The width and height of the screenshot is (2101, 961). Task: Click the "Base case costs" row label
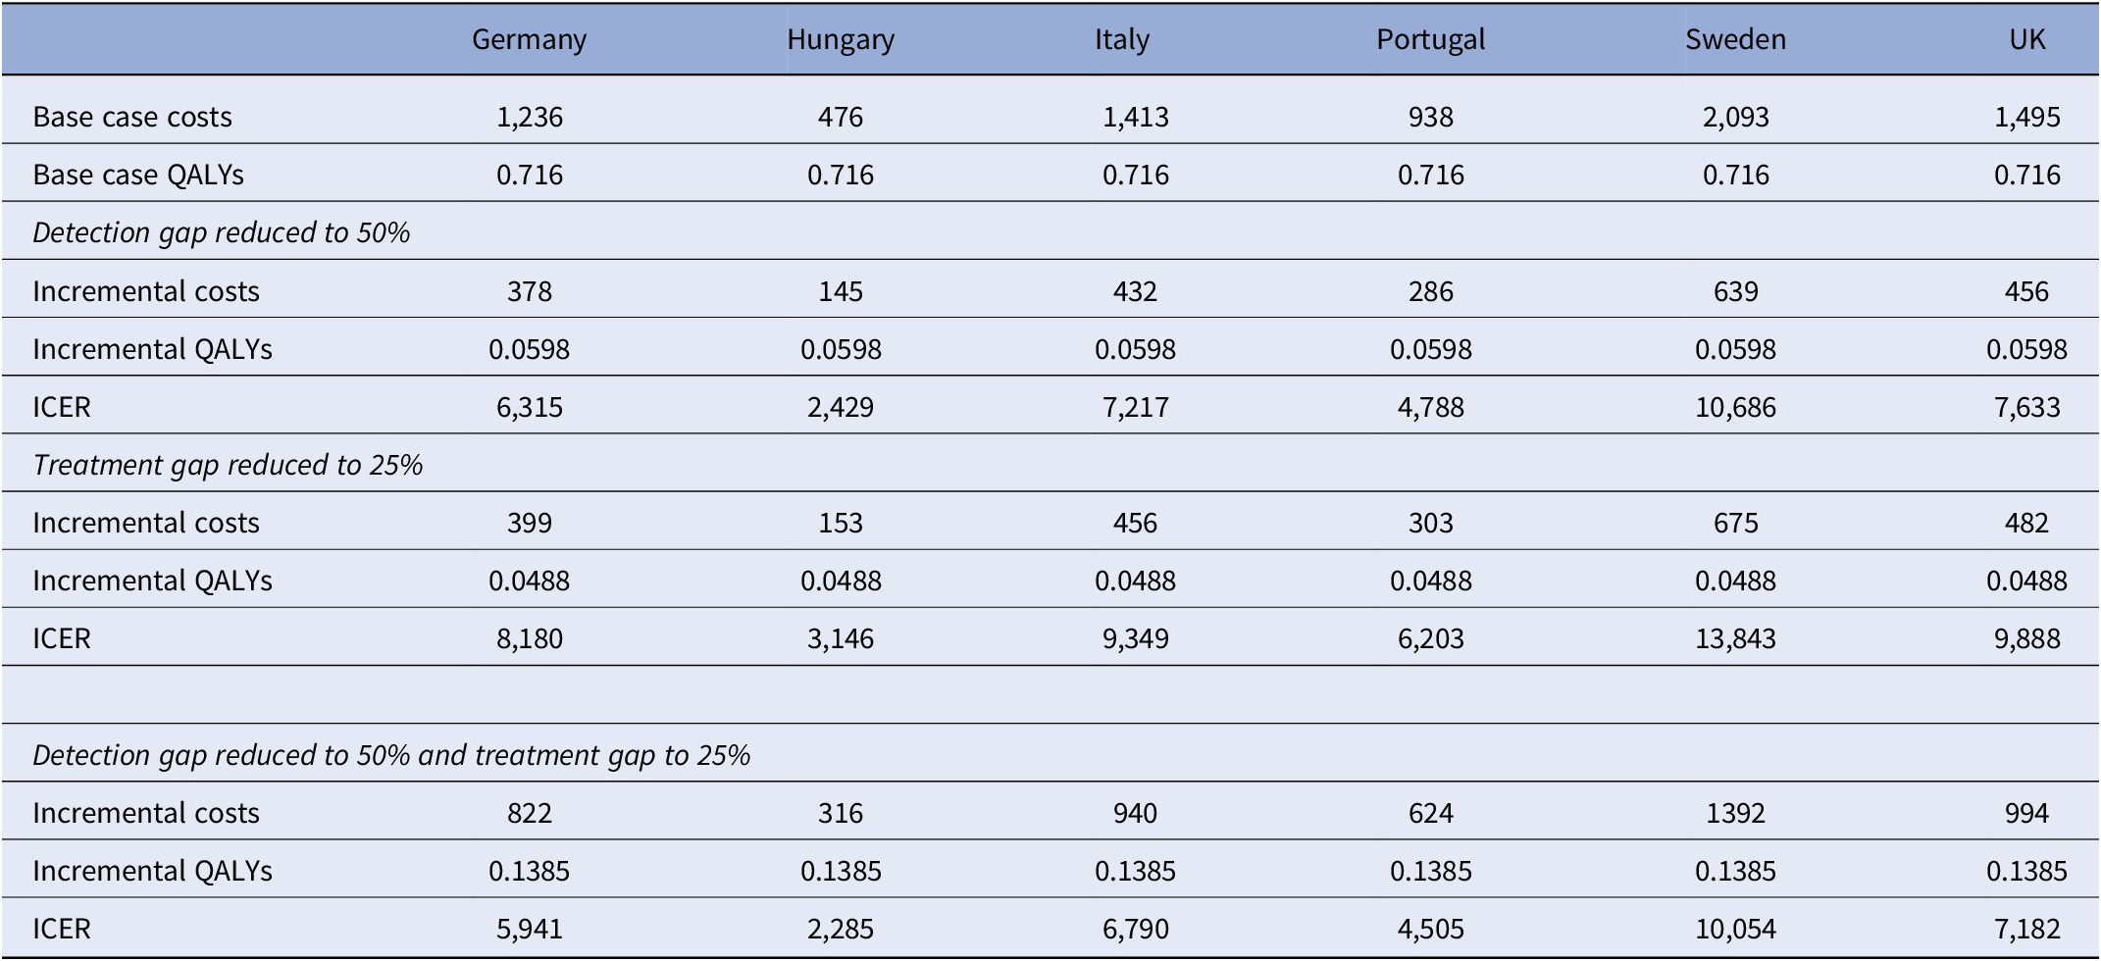pos(132,117)
